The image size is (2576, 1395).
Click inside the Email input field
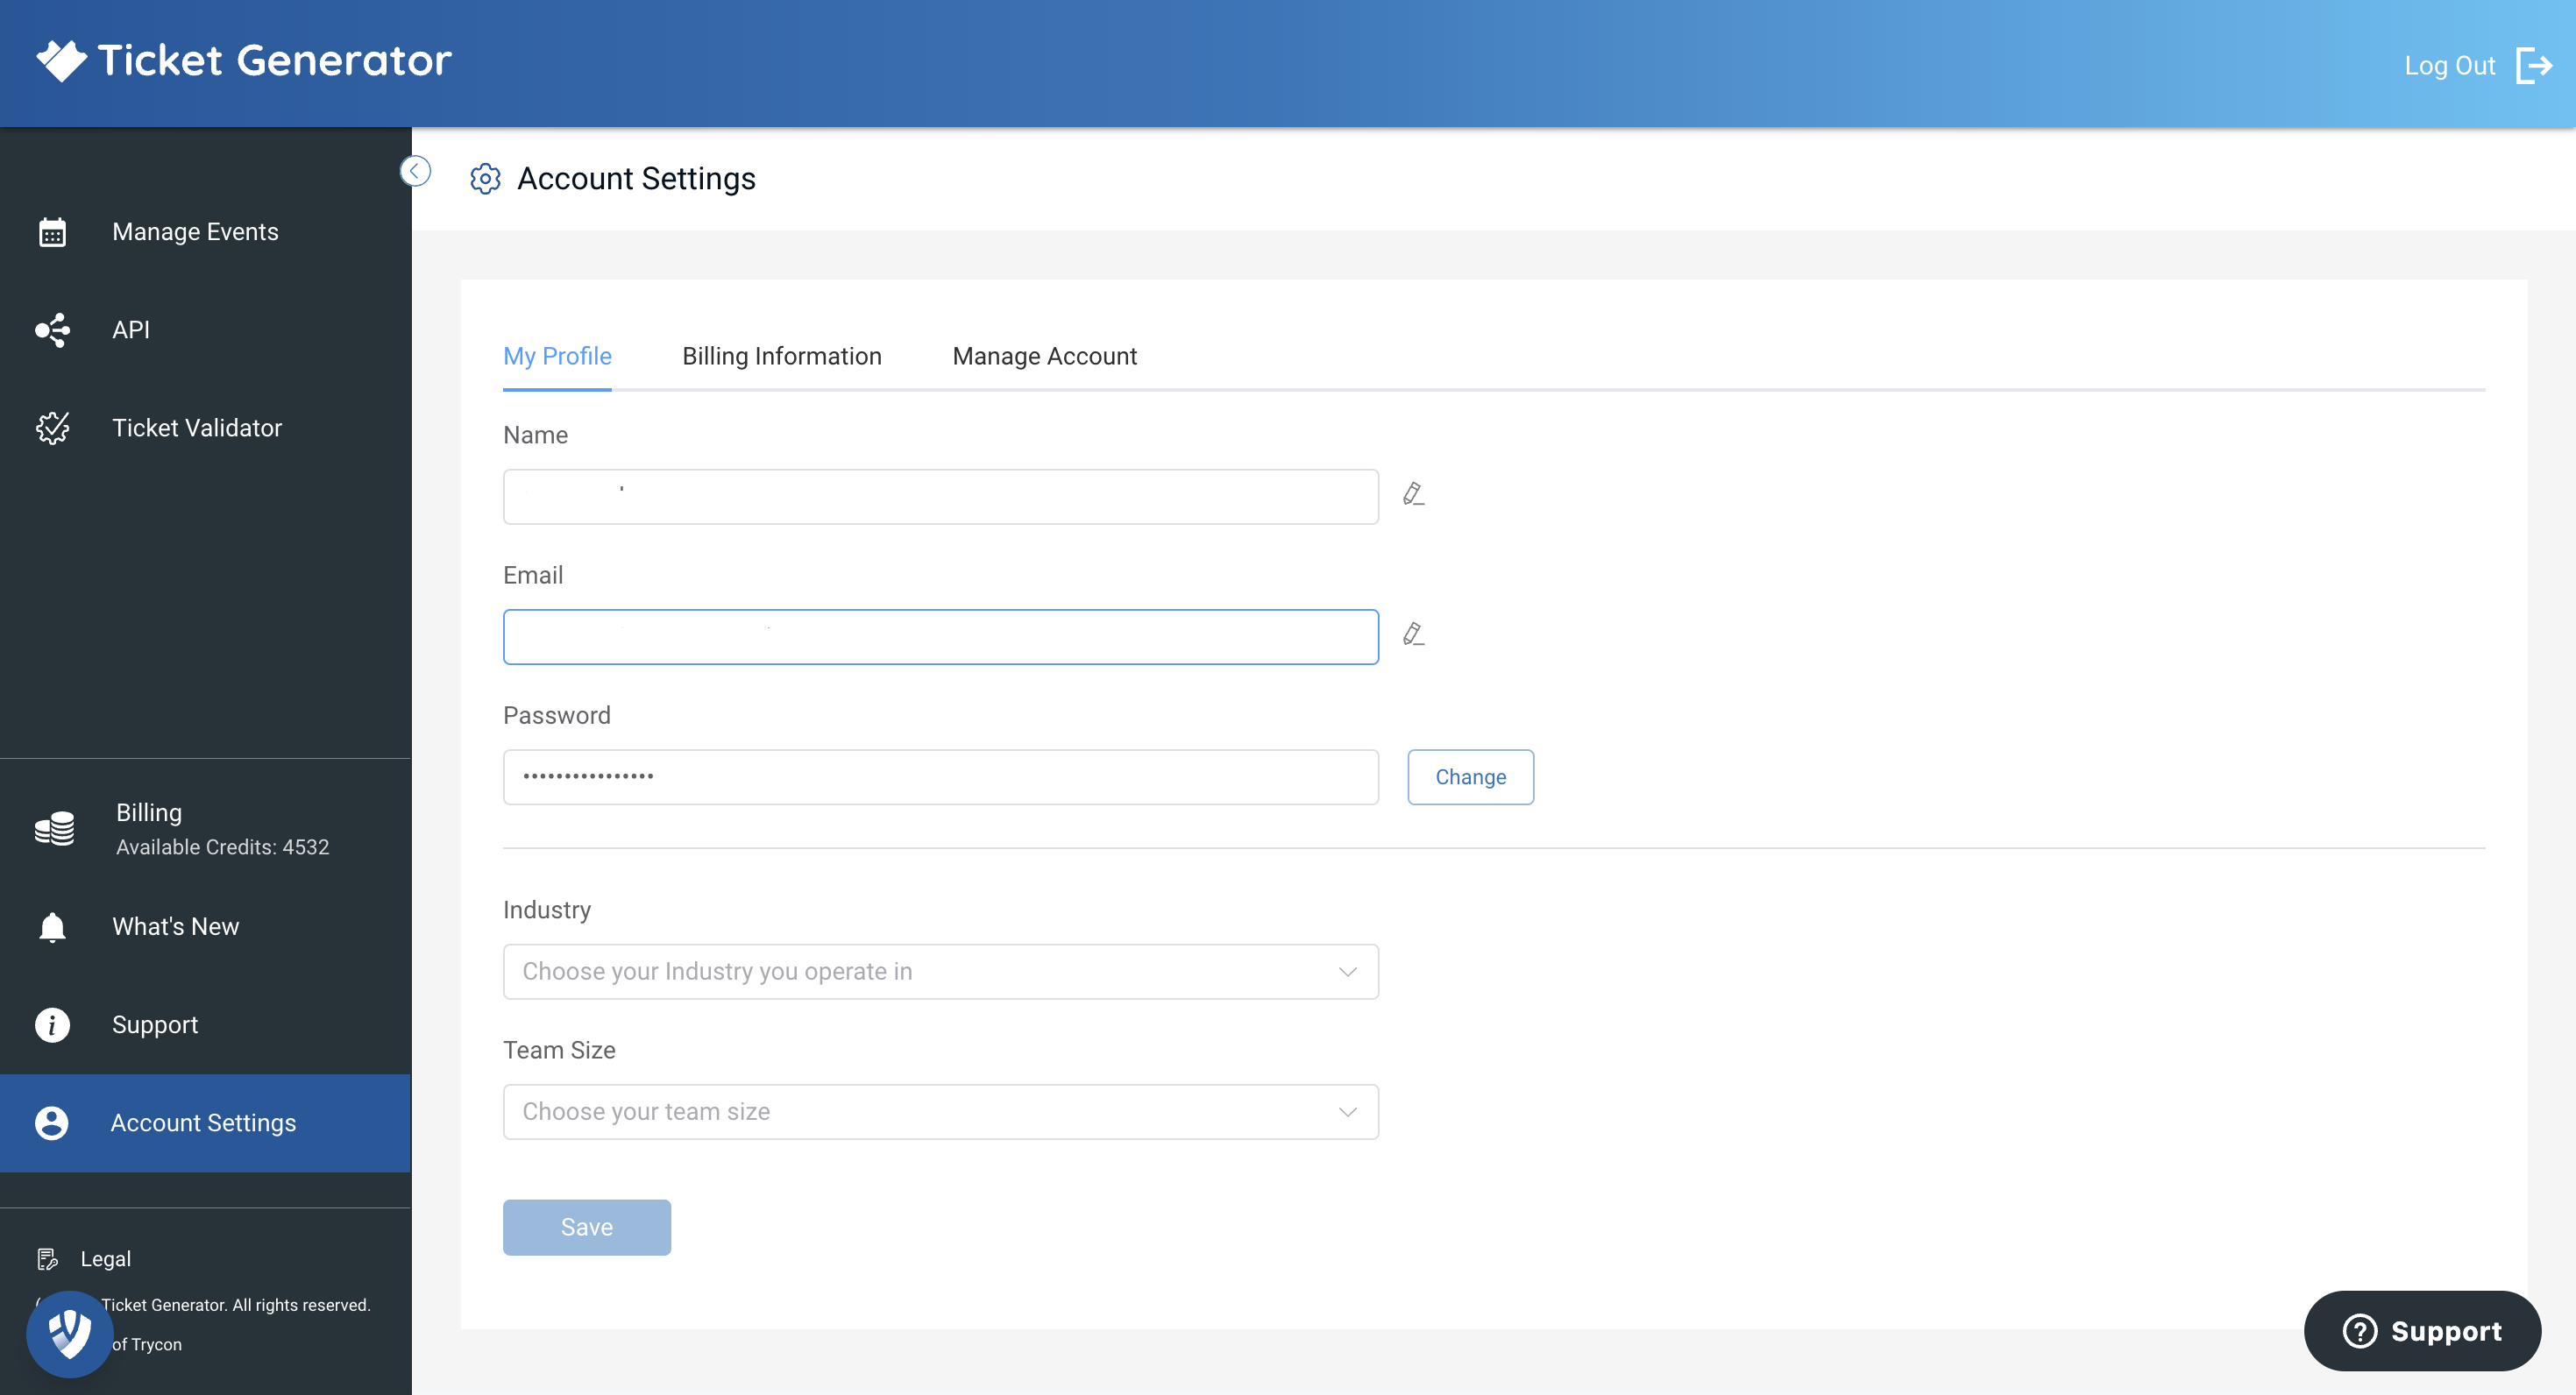point(940,637)
